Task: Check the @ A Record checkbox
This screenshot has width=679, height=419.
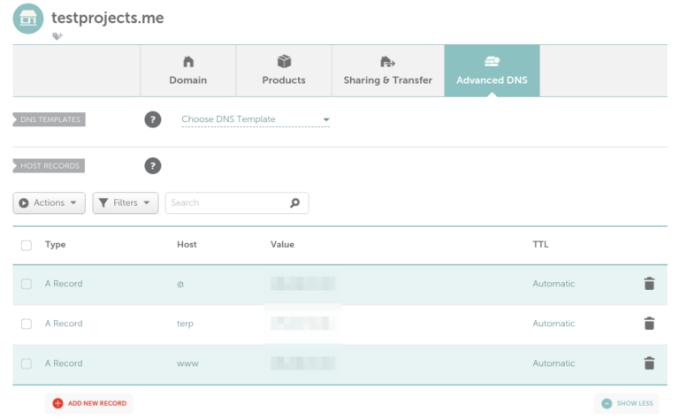Action: tap(27, 284)
